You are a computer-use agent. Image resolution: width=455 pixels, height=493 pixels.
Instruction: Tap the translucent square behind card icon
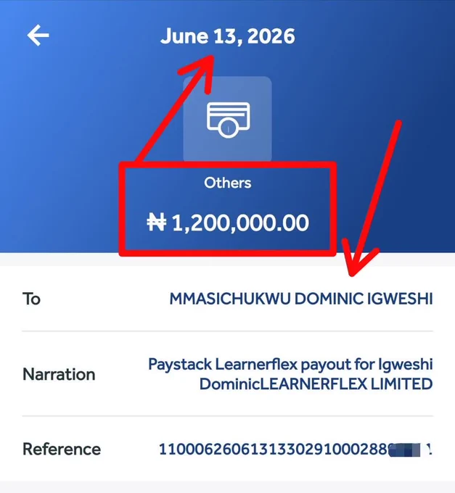pyautogui.click(x=228, y=119)
